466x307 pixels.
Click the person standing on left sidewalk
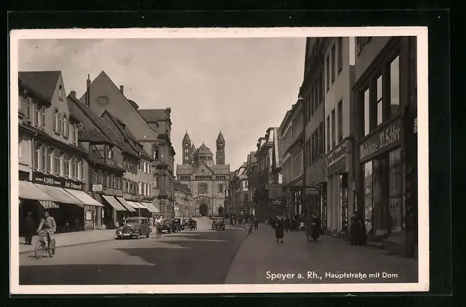click(x=28, y=228)
